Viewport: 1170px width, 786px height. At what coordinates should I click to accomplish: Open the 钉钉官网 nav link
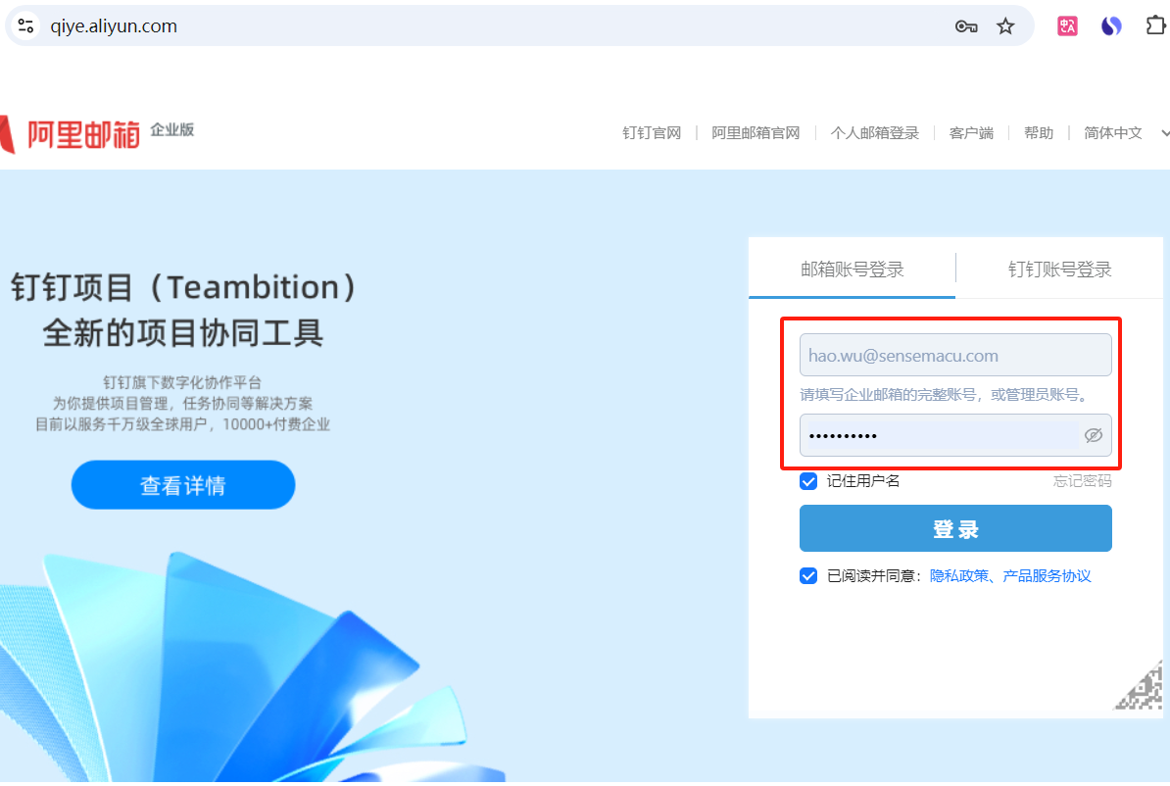(652, 133)
